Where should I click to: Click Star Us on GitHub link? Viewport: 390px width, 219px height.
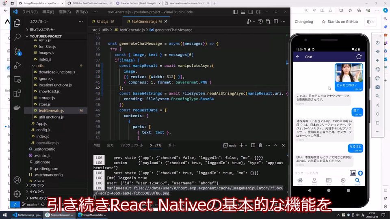click(x=340, y=21)
